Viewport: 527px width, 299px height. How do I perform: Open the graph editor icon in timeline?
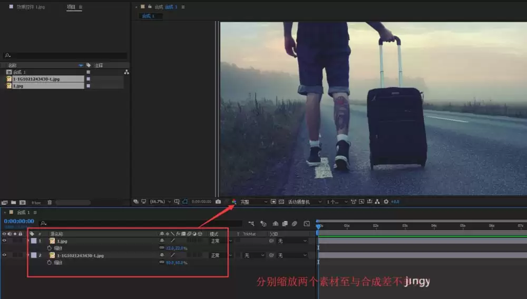click(307, 224)
